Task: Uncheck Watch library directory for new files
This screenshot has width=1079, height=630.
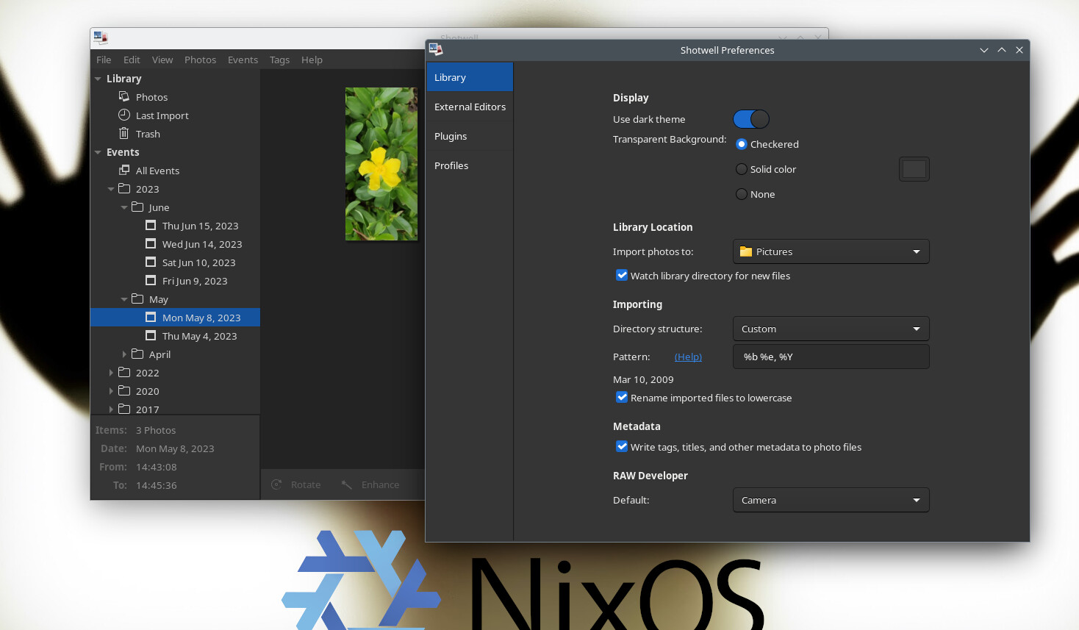Action: (x=622, y=275)
